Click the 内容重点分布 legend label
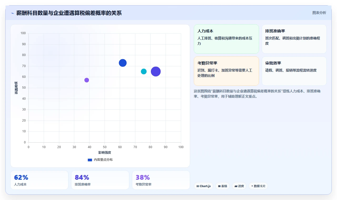Screen dimensions: 337x200 pos(103,160)
